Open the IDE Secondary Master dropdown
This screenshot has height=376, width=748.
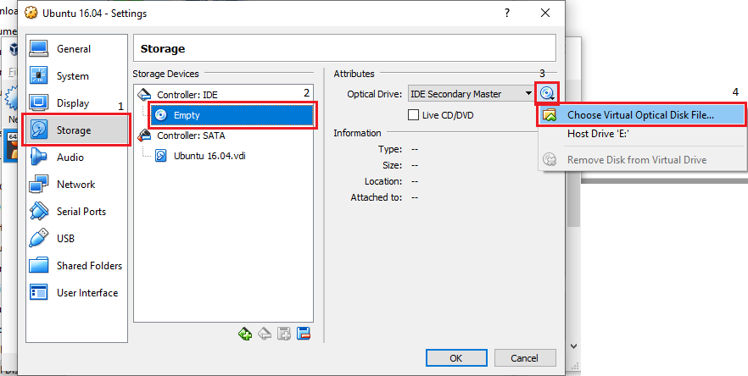pos(472,94)
